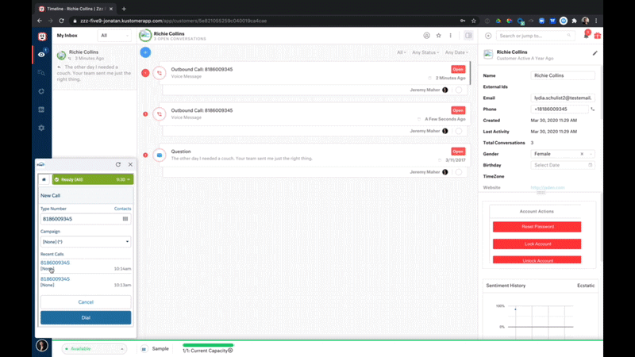
Task: Click the refresh icon in dialer widget
Action: coord(117,164)
